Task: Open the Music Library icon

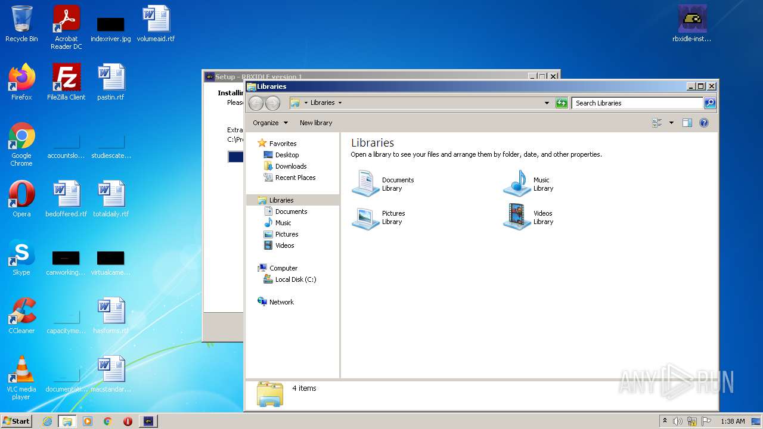Action: [517, 184]
